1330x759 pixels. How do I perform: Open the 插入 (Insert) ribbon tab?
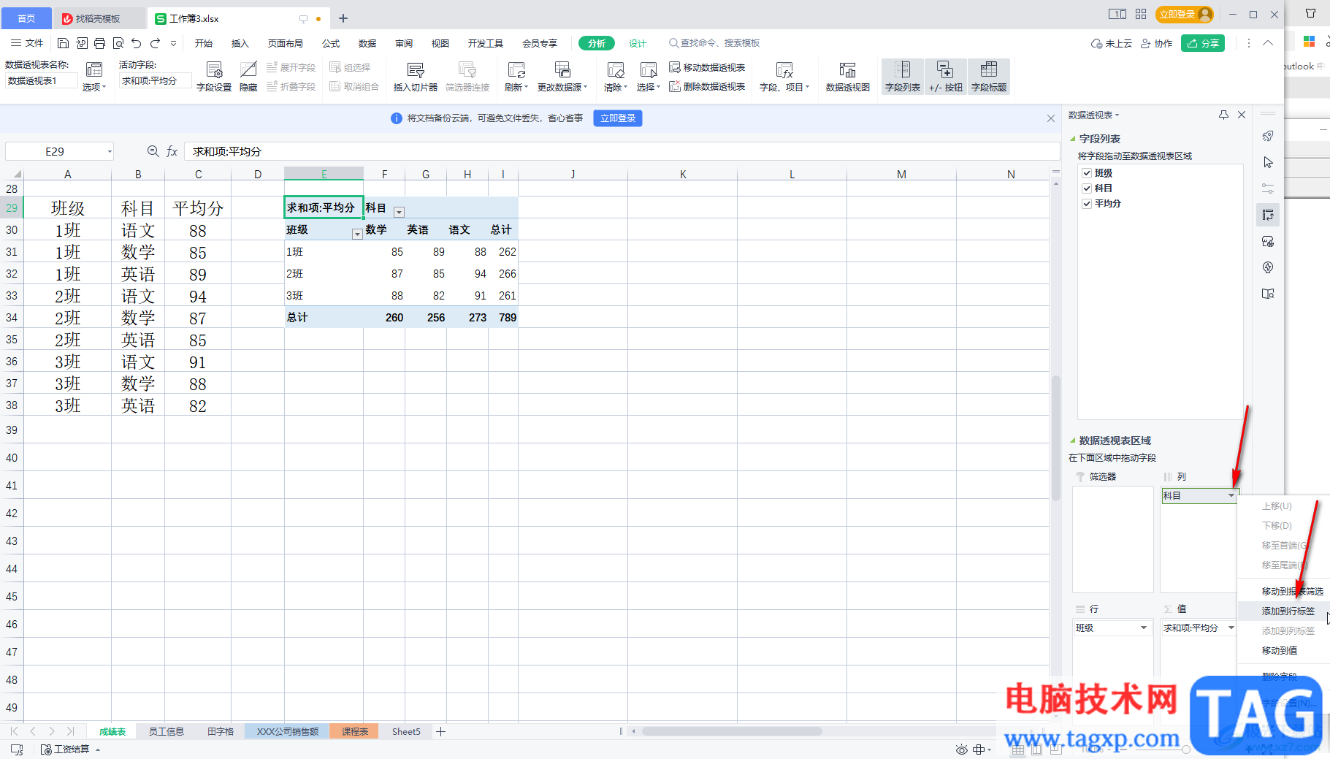(240, 43)
